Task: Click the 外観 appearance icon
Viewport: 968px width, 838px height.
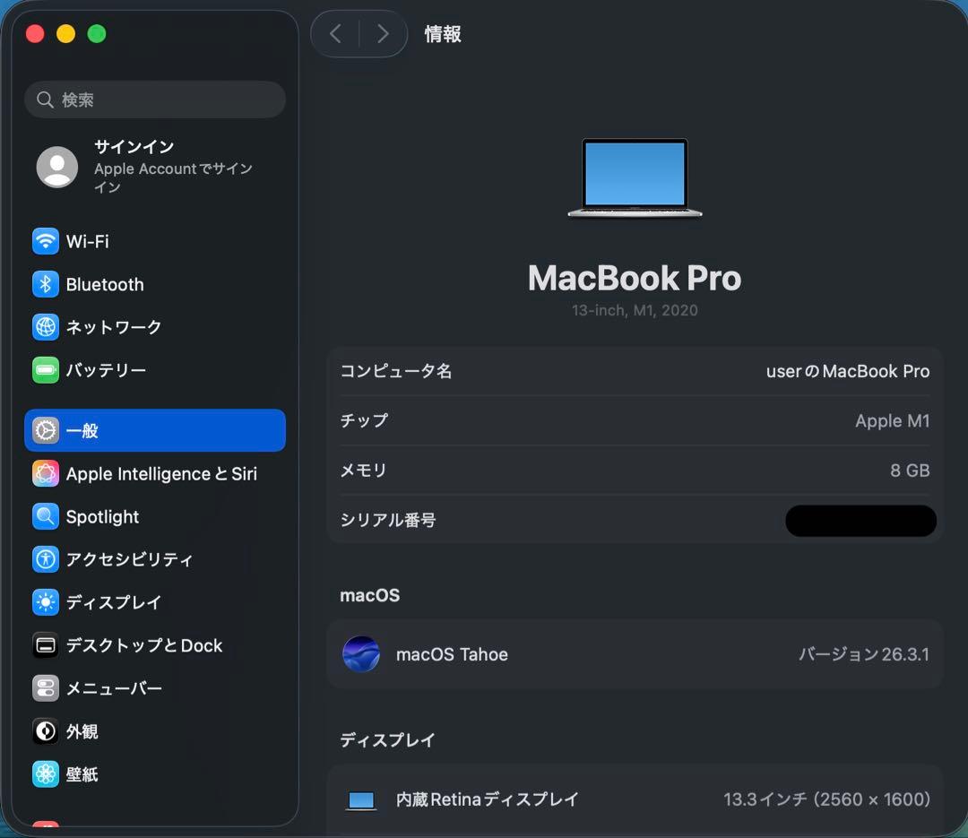Action: [x=45, y=731]
